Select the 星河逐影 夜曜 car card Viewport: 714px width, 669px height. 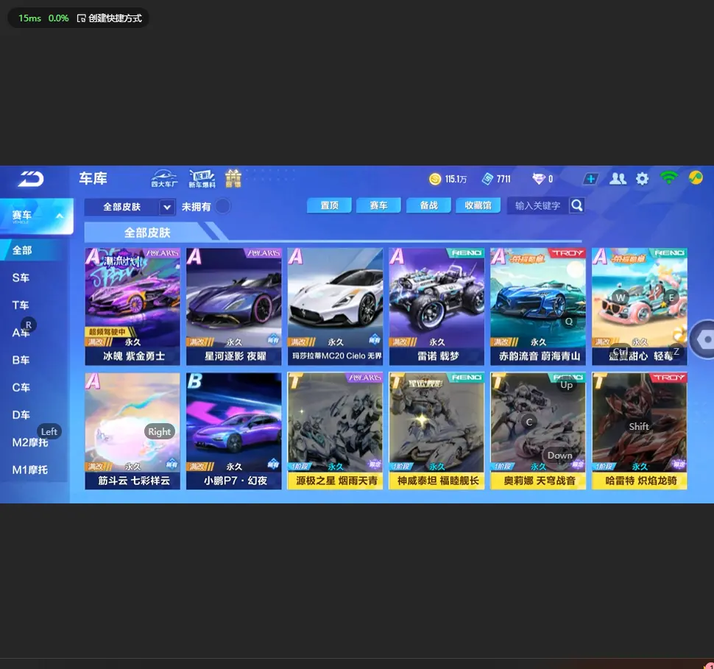click(234, 306)
